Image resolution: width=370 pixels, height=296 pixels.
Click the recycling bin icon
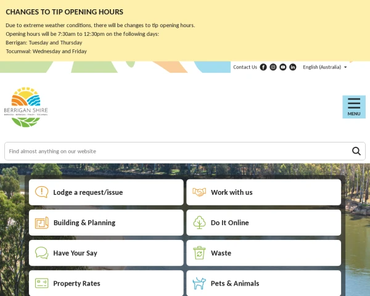[x=199, y=253]
